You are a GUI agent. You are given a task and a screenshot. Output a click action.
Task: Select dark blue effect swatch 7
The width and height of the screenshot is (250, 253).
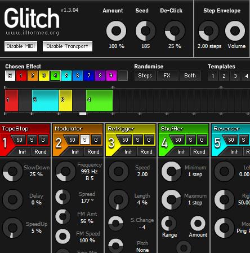[x=89, y=76]
